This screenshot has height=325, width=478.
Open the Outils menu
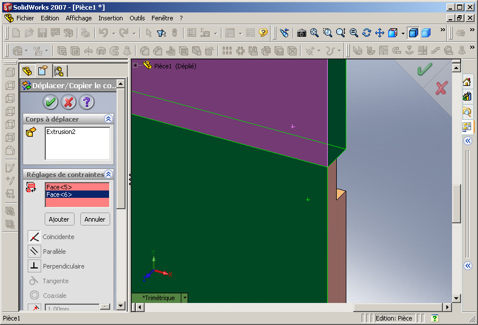click(x=137, y=18)
